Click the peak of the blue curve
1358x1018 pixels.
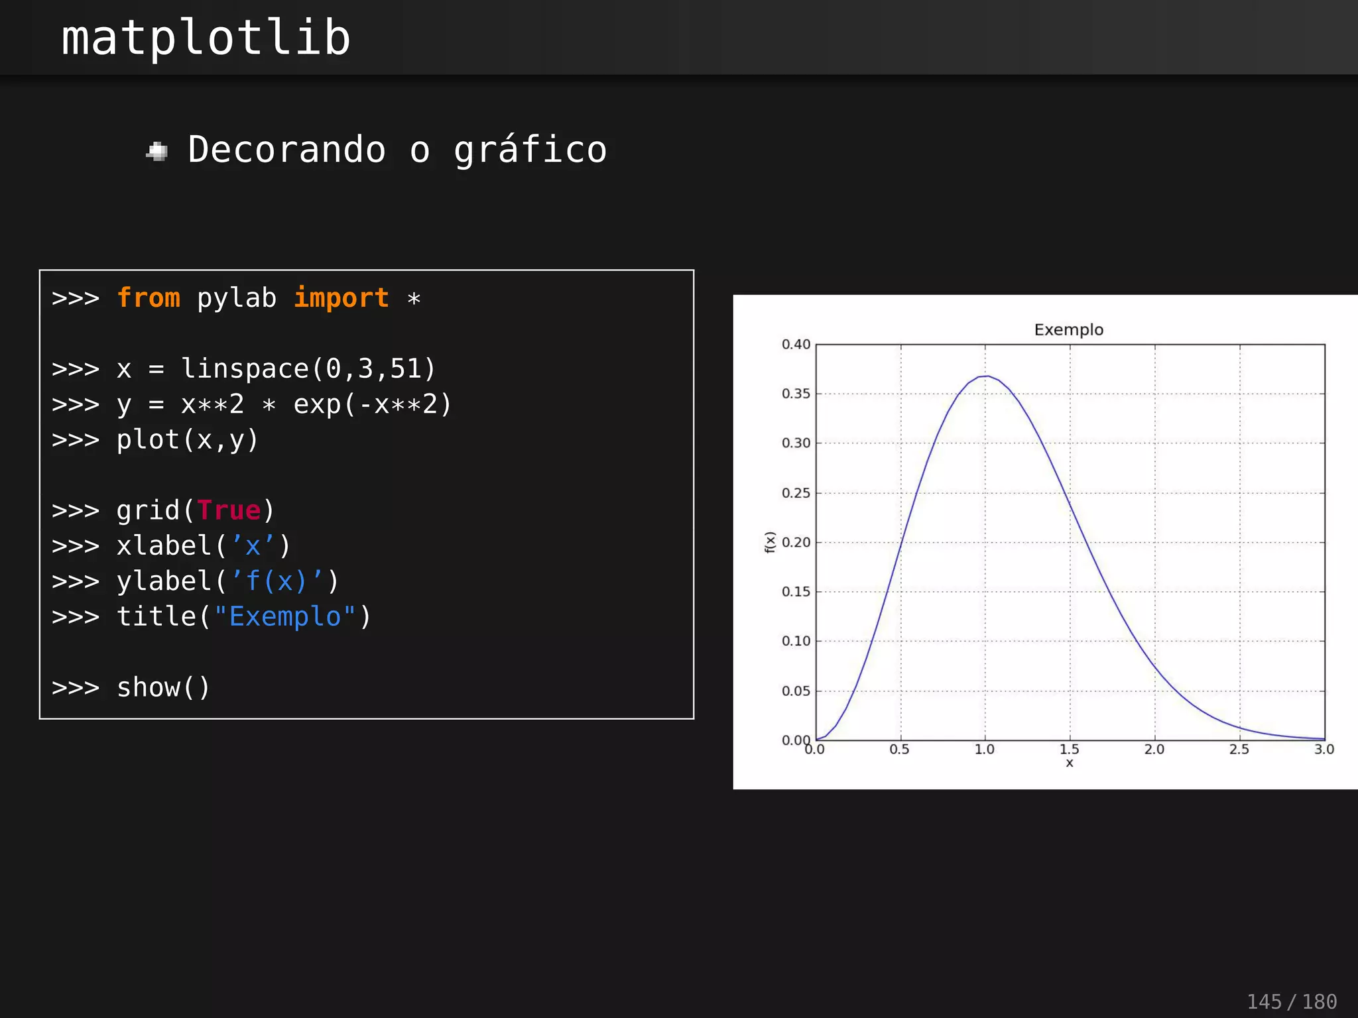click(x=987, y=376)
